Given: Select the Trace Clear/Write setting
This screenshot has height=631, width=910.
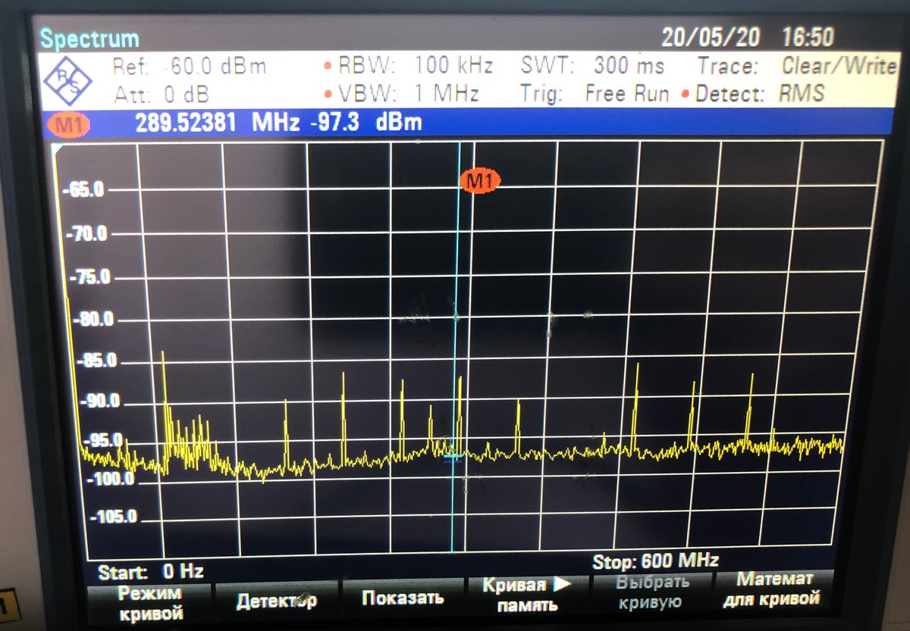Looking at the screenshot, I should 797,66.
